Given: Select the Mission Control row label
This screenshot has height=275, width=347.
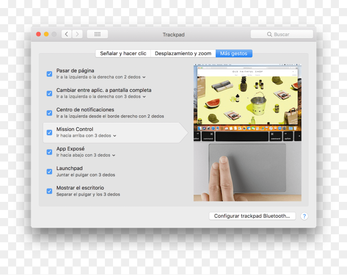Looking at the screenshot, I should (x=75, y=129).
